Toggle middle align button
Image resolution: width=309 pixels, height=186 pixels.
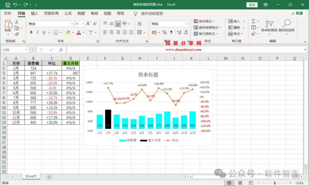tap(112, 24)
